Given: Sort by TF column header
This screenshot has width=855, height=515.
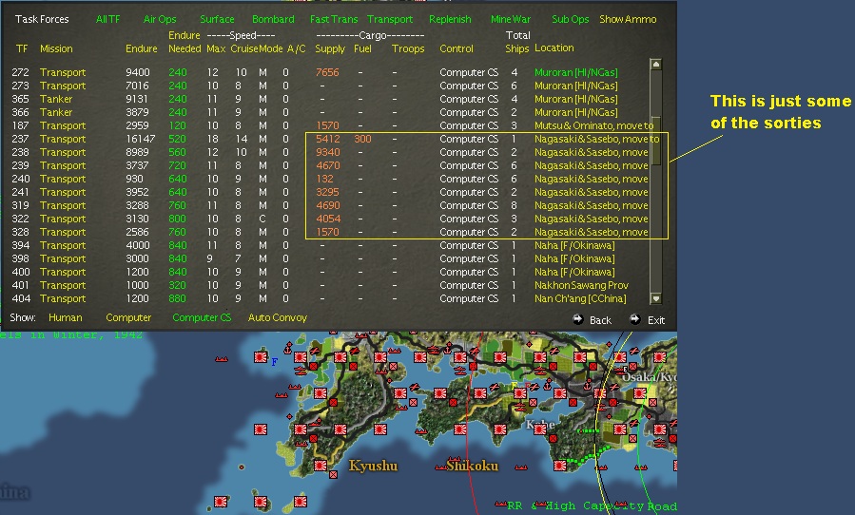Looking at the screenshot, I should (x=22, y=48).
